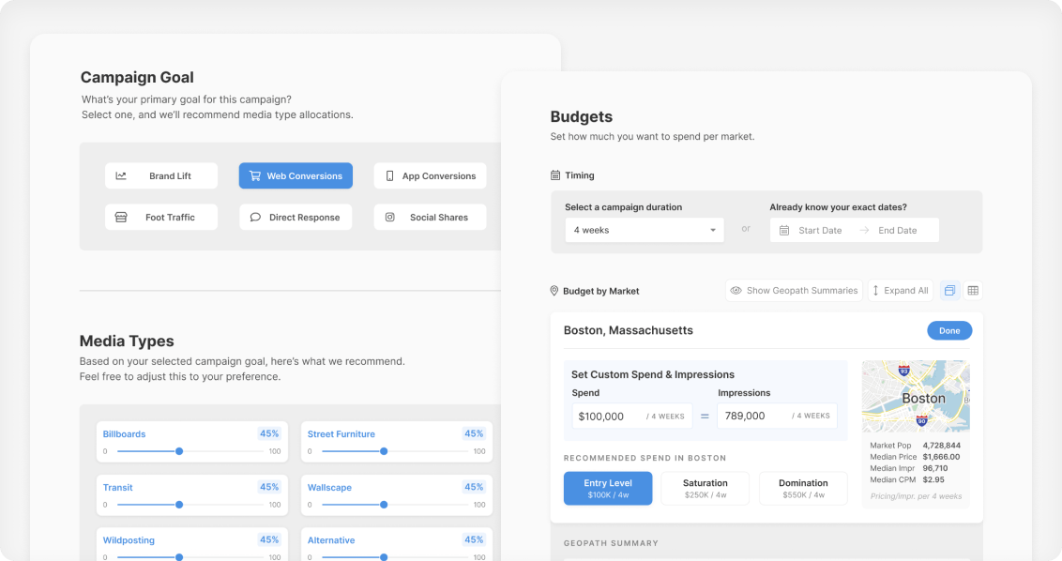Image resolution: width=1062 pixels, height=561 pixels.
Task: Click the Direct Response speech bubble icon
Action: point(255,218)
